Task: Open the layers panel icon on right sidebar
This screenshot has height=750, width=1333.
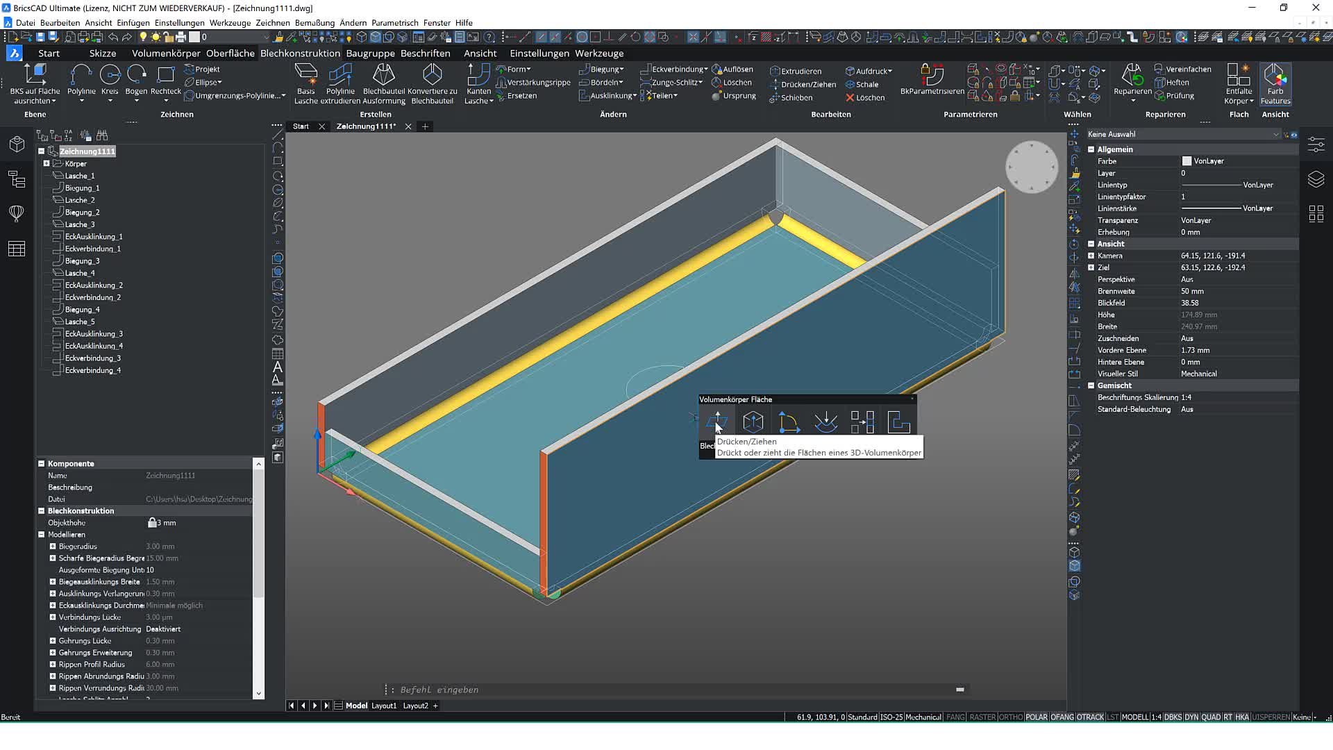Action: (1316, 179)
